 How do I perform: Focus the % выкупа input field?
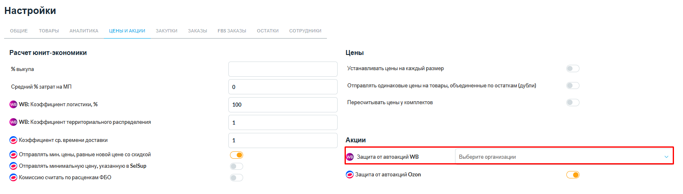click(x=283, y=69)
